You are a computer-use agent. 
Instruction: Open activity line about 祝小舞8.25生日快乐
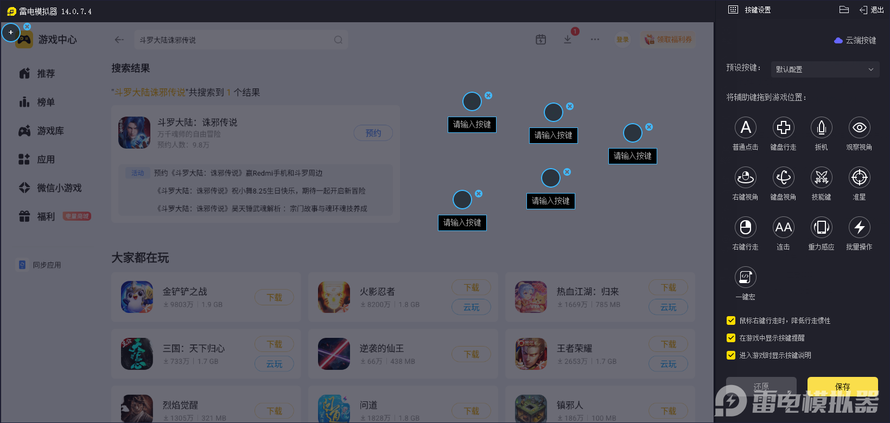point(261,191)
